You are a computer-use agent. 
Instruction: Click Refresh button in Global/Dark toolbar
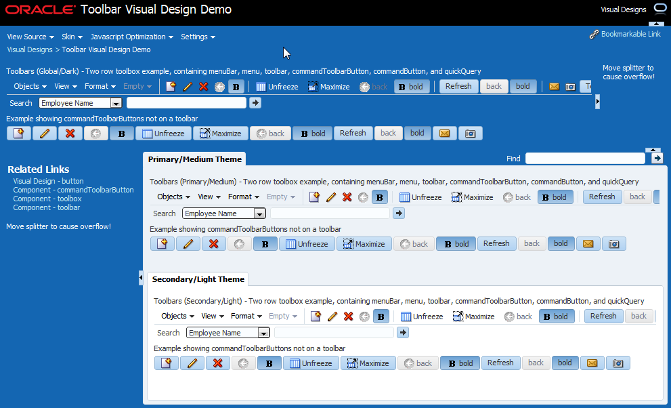(458, 87)
